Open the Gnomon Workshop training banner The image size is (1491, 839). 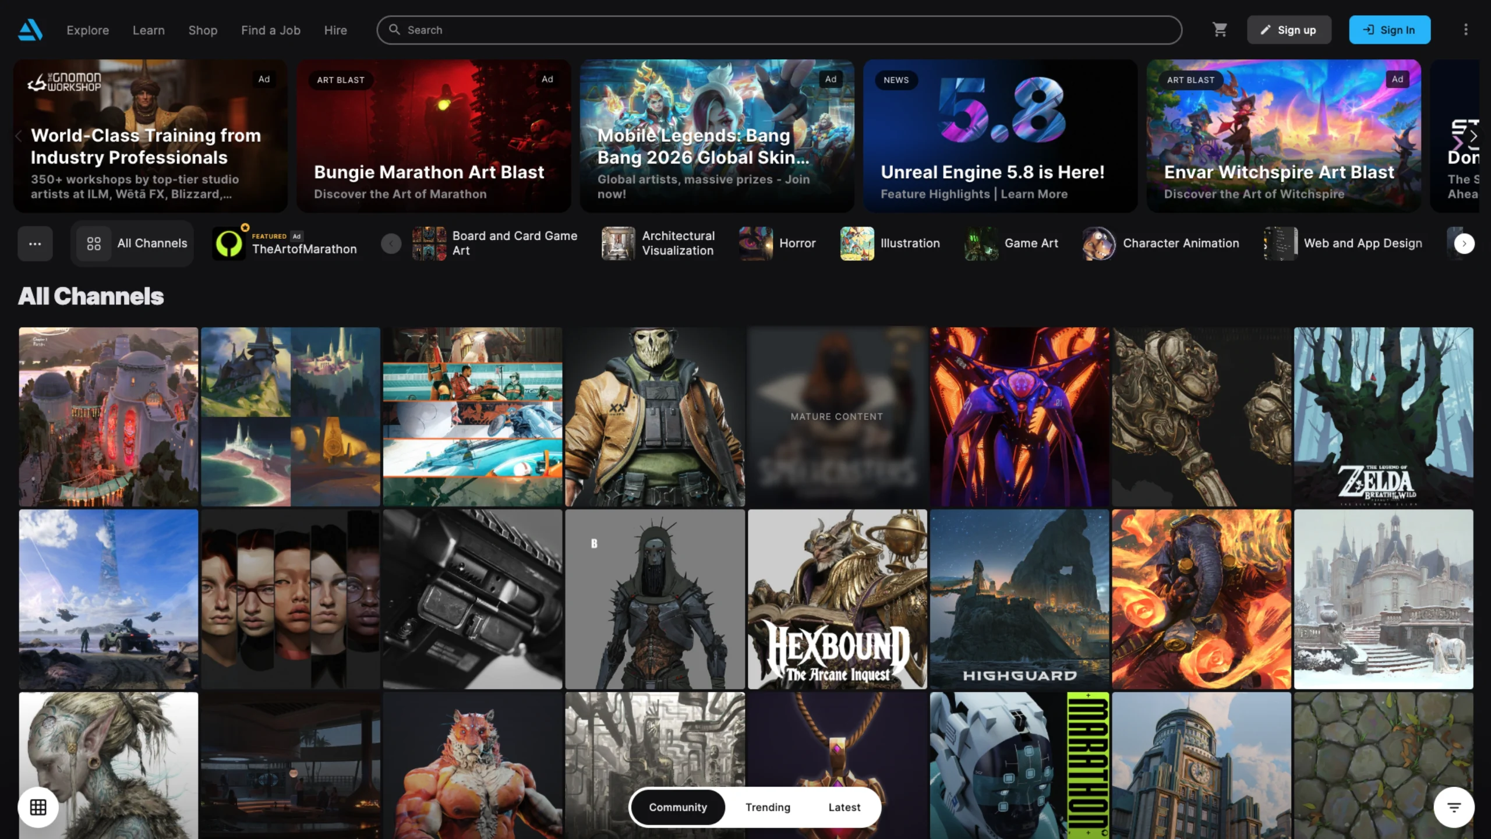[150, 136]
